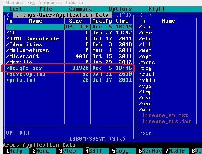This screenshot has width=202, height=154.
Task: Select the *prio.ini file
Action: click(x=69, y=80)
